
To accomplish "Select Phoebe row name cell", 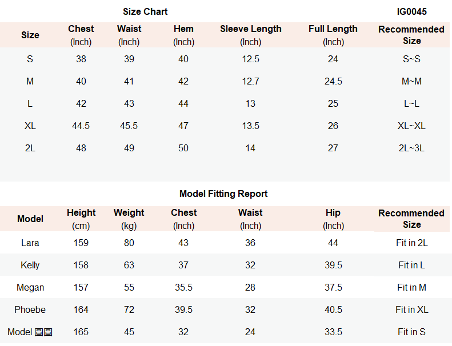I will tap(30, 309).
